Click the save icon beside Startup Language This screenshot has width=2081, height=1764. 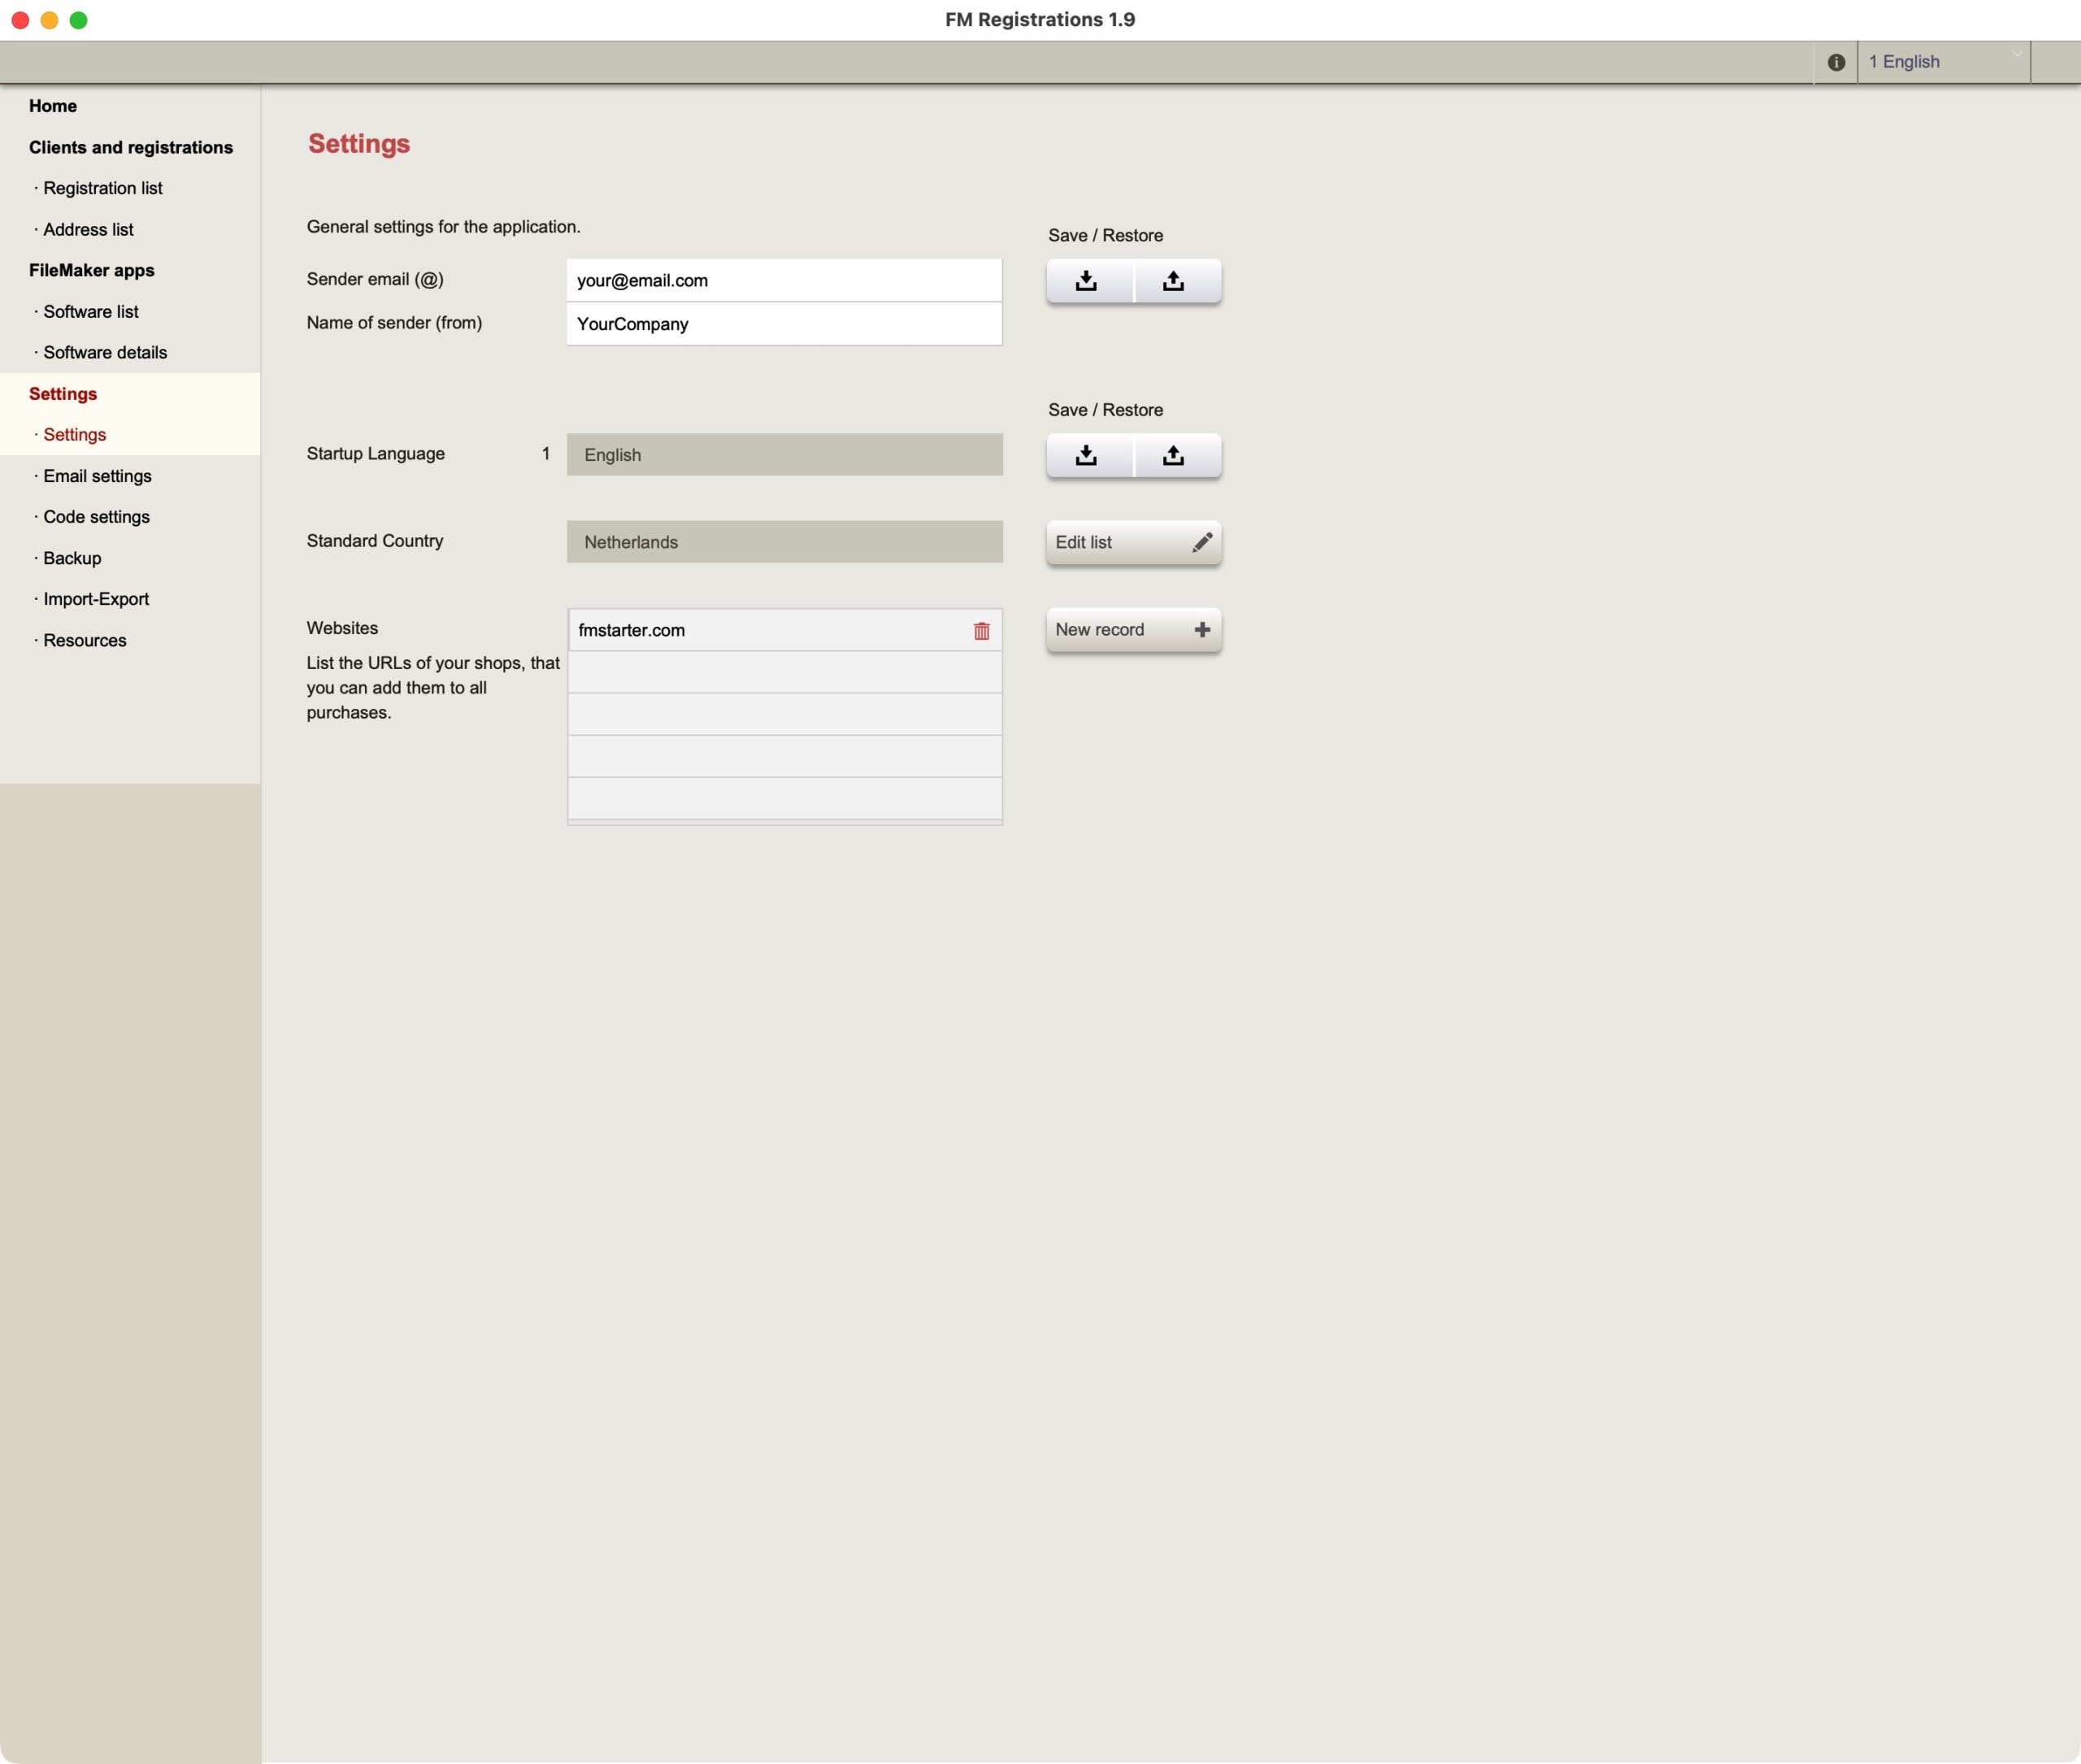pos(1087,456)
